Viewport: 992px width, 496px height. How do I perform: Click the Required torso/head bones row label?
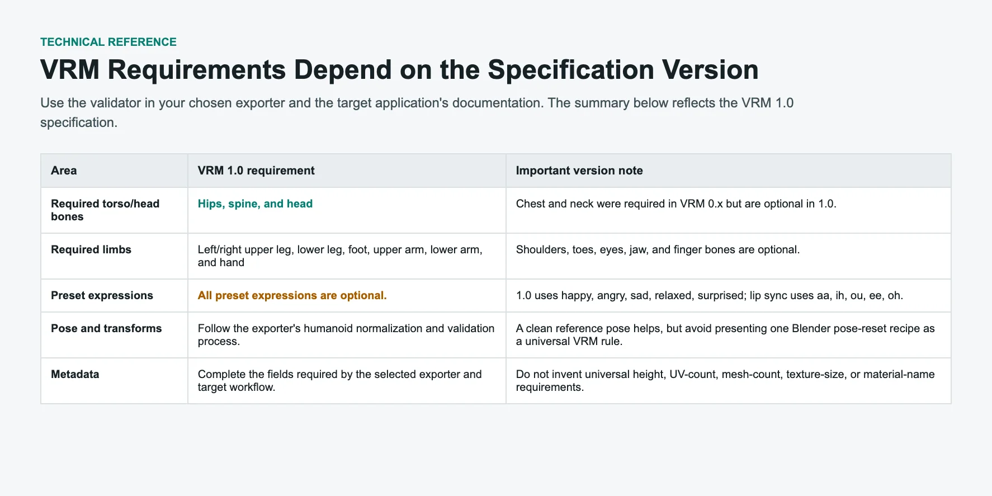[x=105, y=210]
